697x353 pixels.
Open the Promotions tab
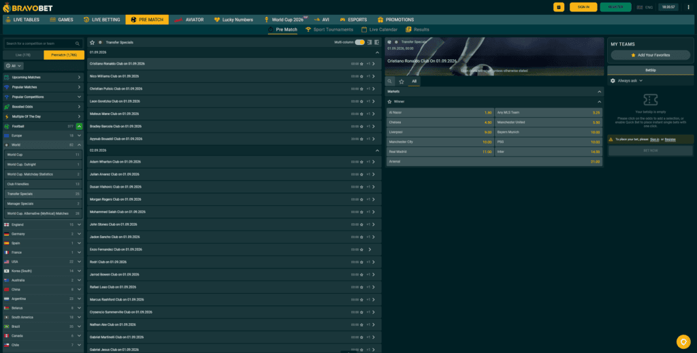tap(395, 20)
